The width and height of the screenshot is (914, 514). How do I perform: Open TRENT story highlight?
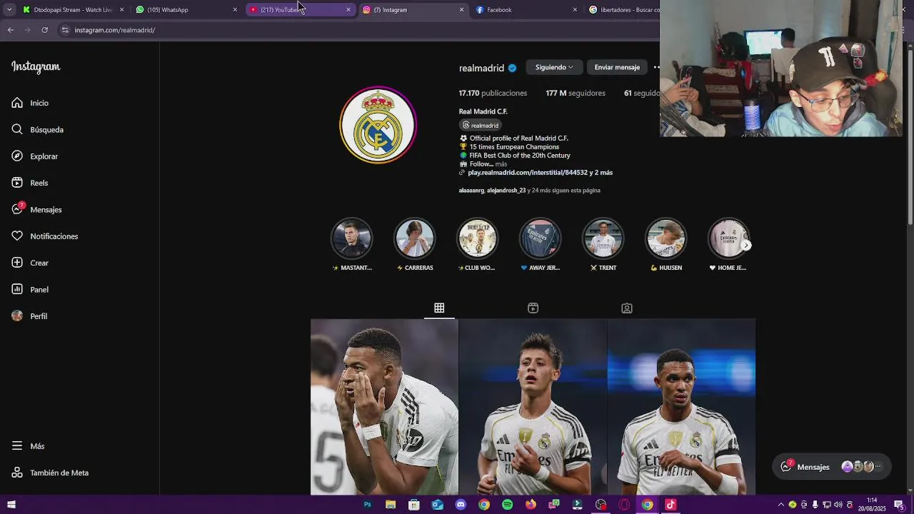(603, 245)
